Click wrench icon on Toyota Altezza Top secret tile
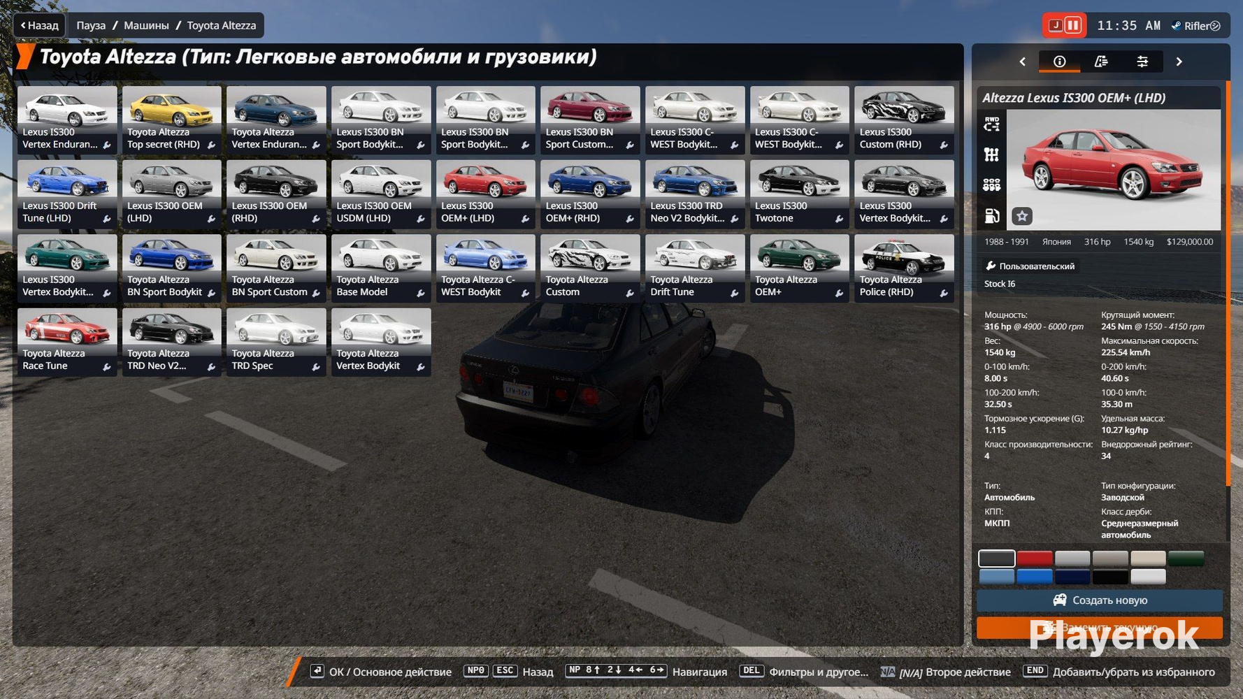 point(211,145)
